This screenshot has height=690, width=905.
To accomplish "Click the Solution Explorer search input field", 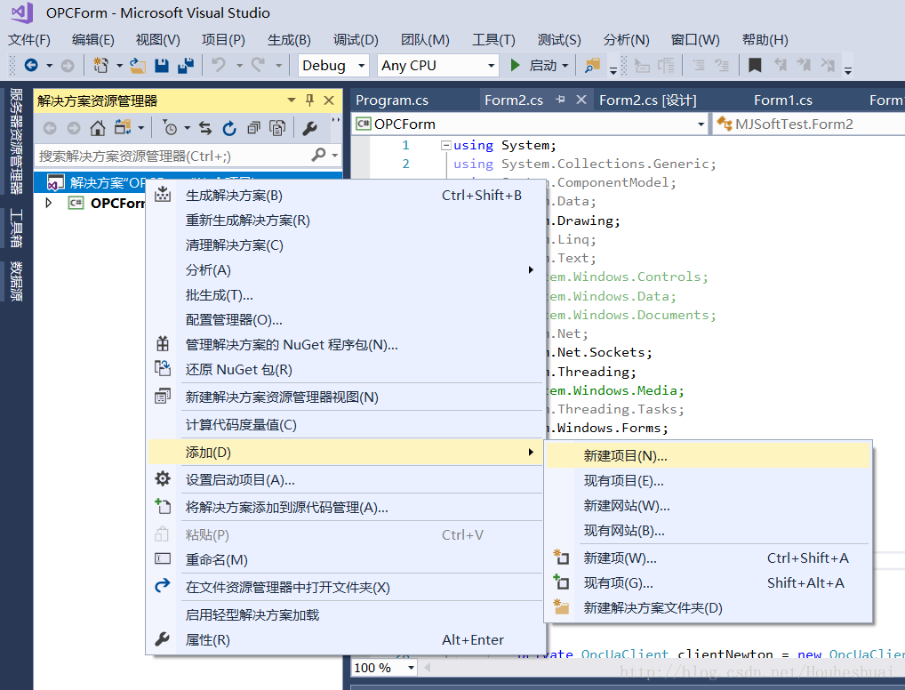I will click(x=173, y=156).
